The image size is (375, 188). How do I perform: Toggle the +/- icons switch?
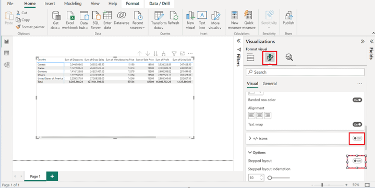tap(357, 138)
